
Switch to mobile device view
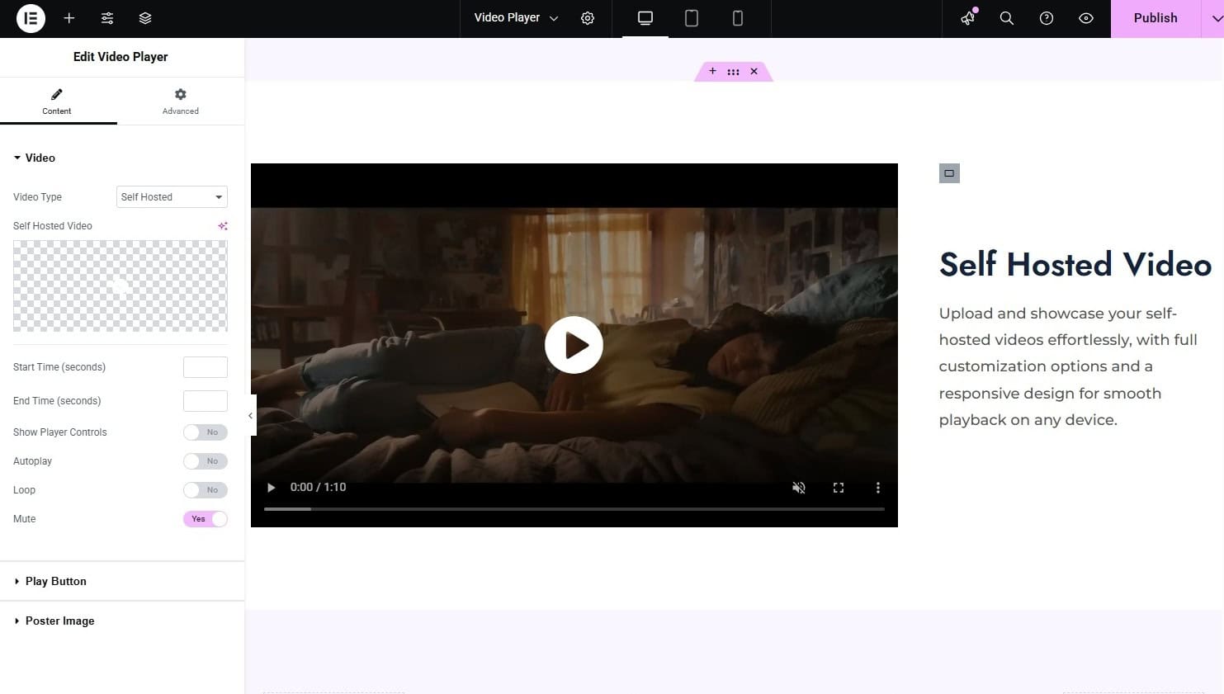[738, 18]
